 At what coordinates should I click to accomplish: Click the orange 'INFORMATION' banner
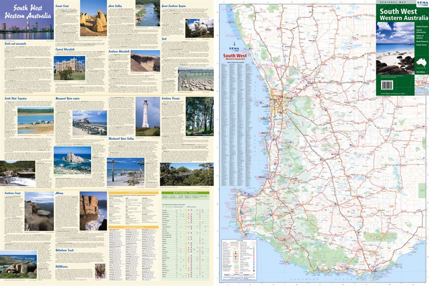(134, 227)
